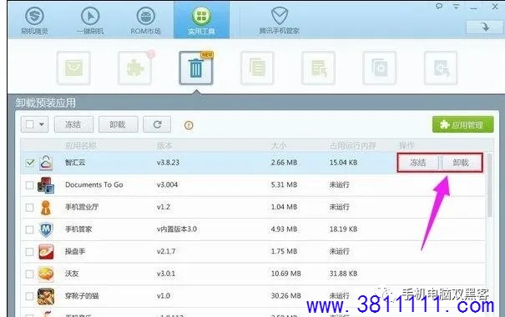Open the 一键刷机 tab icon
Image resolution: width=505 pixels, height=317 pixels.
coord(90,16)
